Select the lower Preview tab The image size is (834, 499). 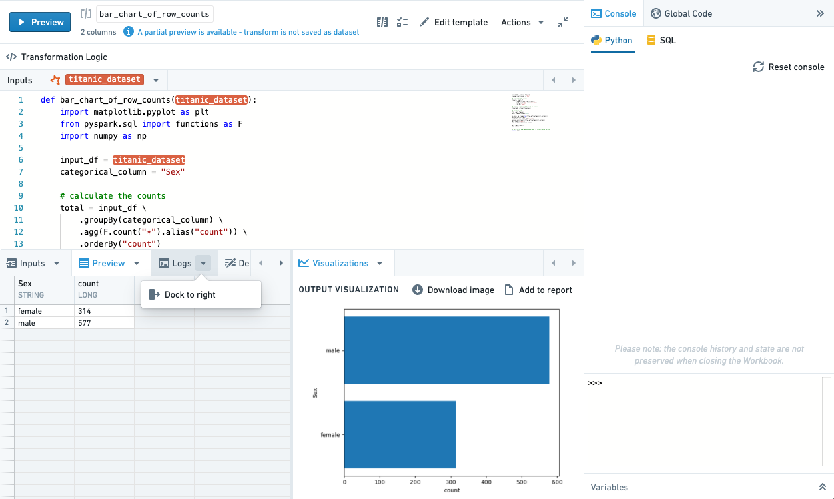click(102, 263)
